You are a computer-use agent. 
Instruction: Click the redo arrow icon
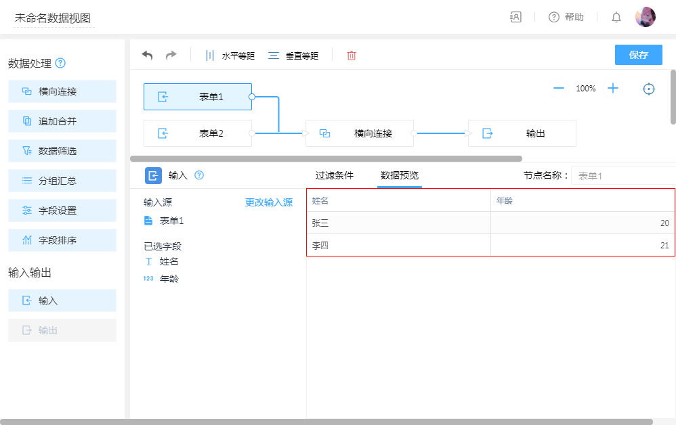[171, 55]
